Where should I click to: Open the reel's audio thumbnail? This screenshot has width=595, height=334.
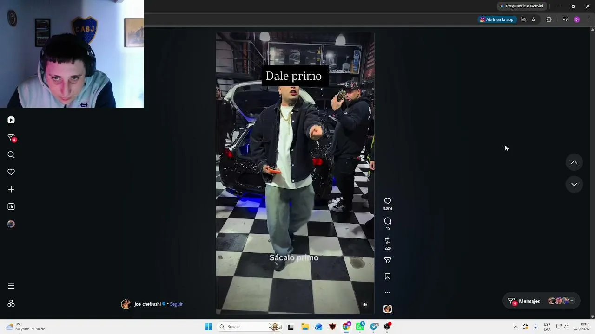tap(388, 309)
